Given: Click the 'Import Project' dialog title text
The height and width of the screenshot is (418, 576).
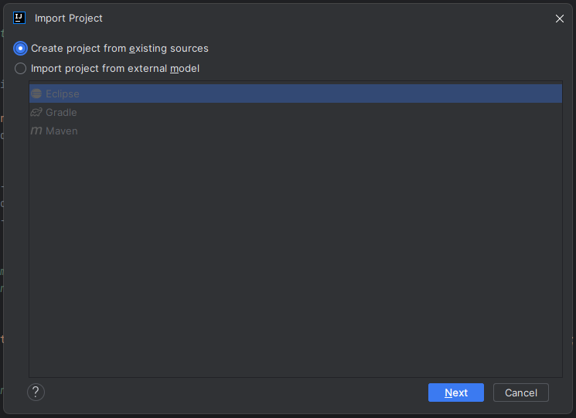Looking at the screenshot, I should pyautogui.click(x=69, y=18).
